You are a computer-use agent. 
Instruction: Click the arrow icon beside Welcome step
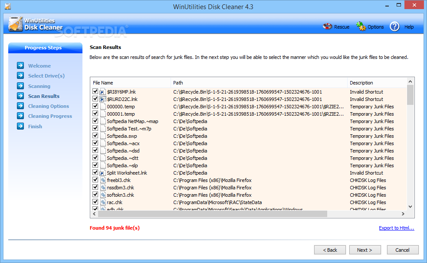coord(20,65)
